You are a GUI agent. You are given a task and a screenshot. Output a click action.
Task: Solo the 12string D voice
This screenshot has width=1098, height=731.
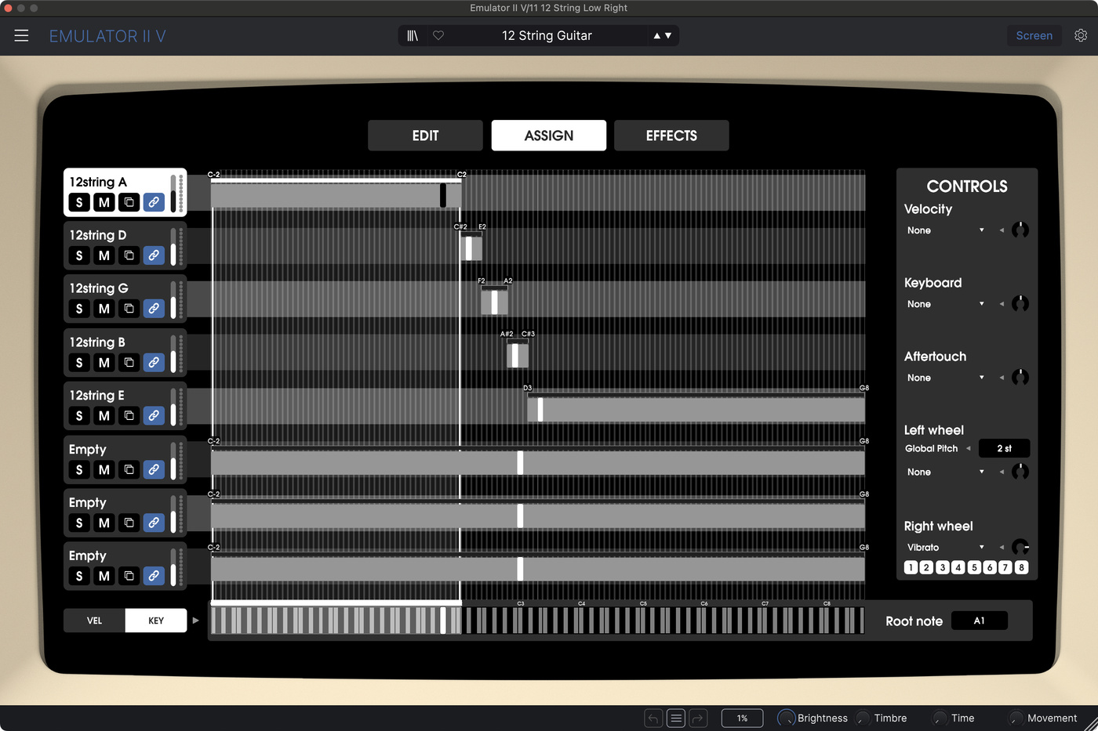79,255
